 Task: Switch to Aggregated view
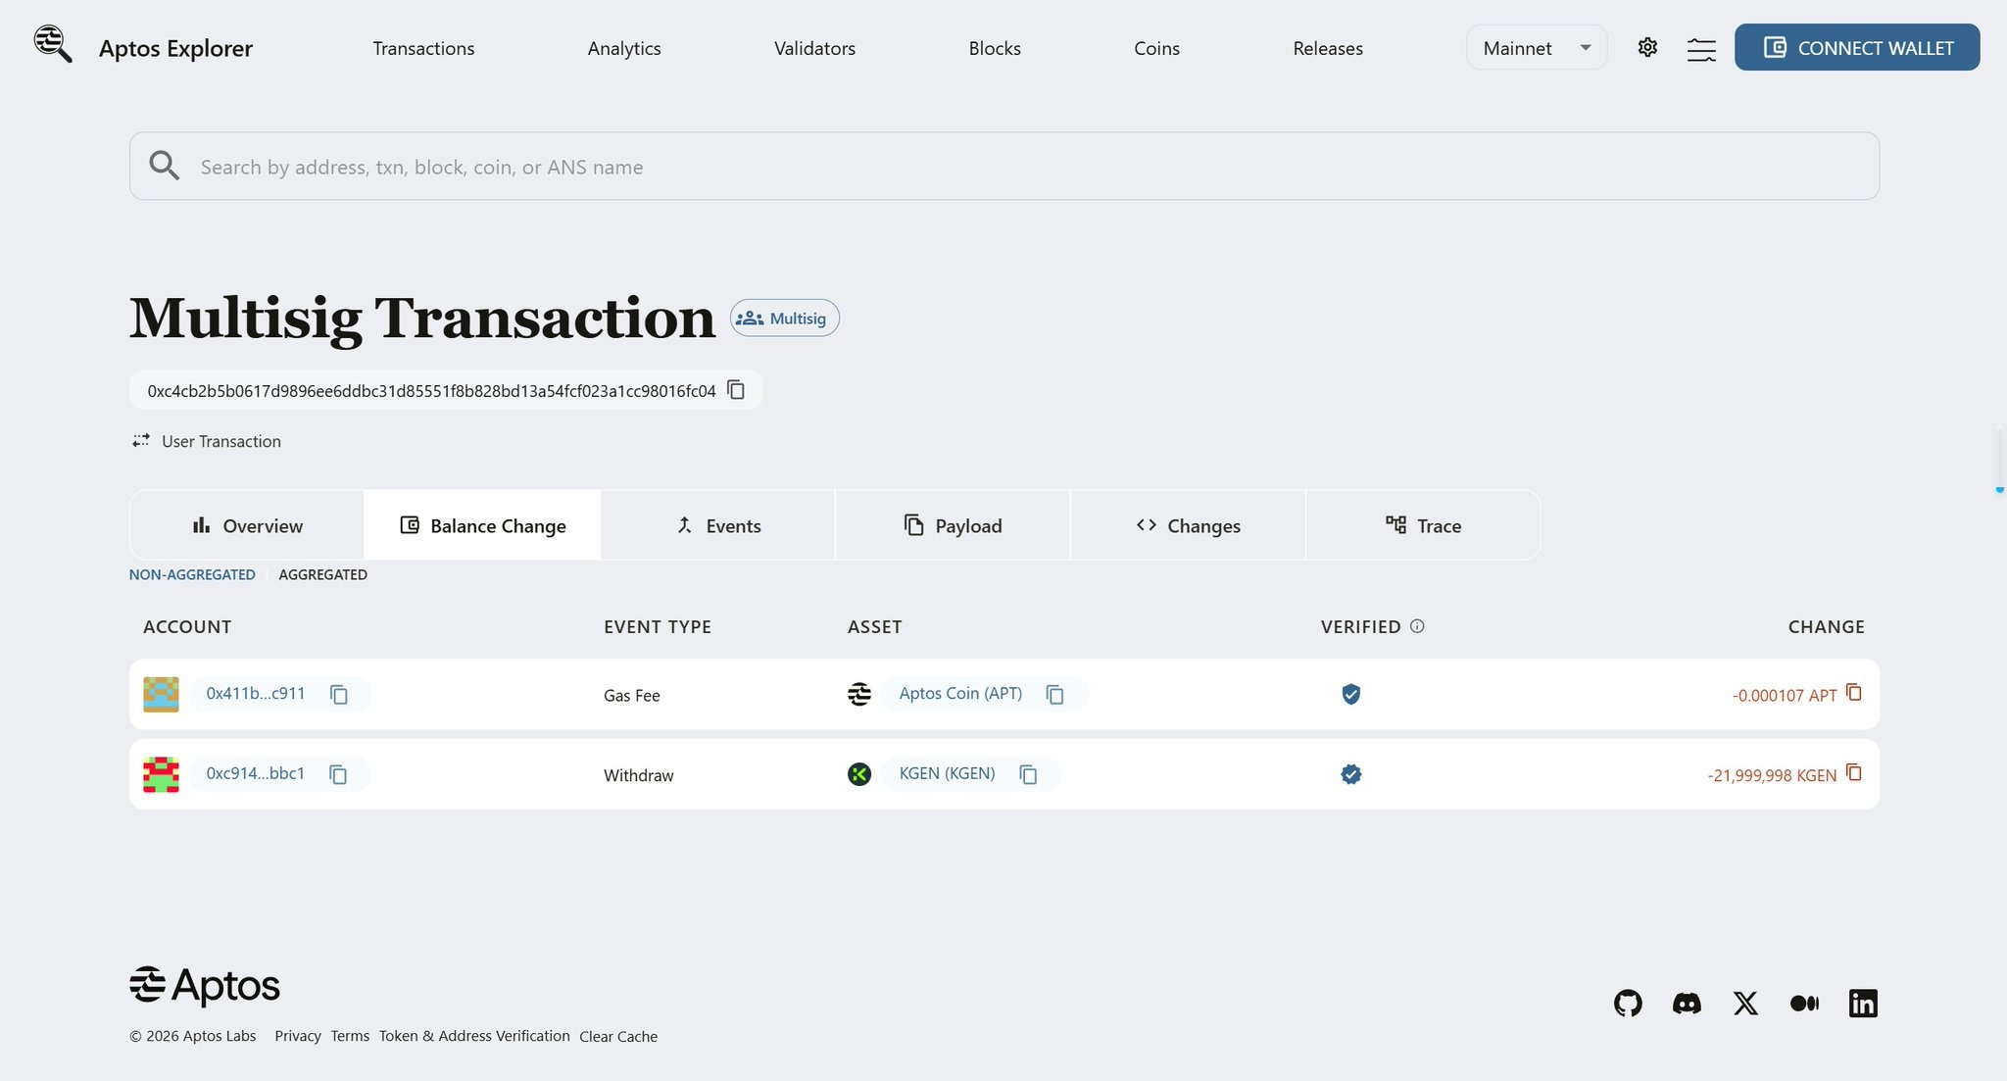pos(322,574)
